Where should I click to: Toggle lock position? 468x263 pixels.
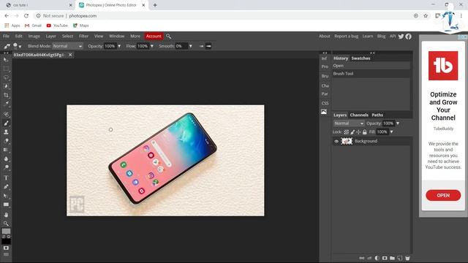(x=358, y=131)
